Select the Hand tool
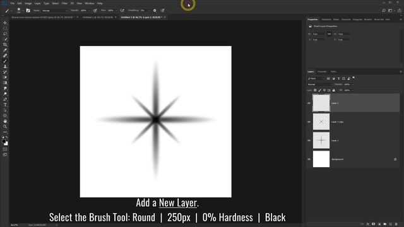 point(5,121)
